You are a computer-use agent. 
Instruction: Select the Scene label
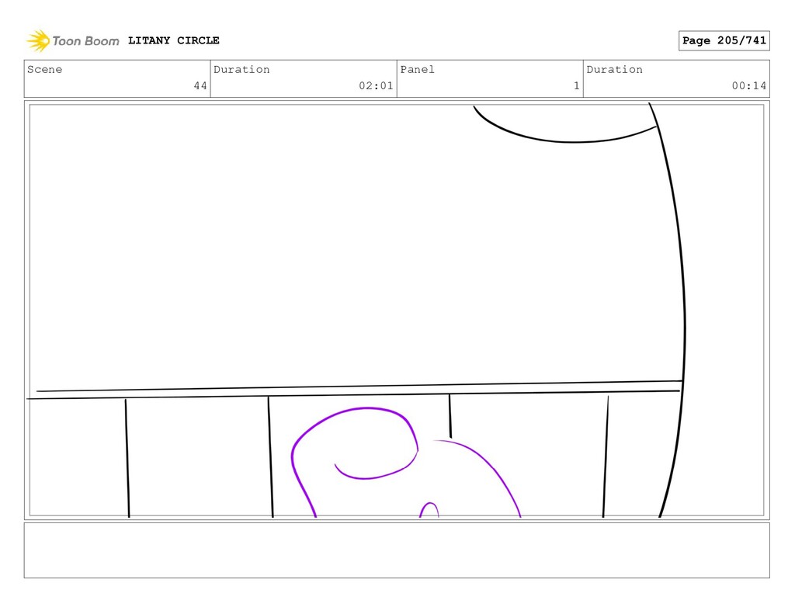44,69
